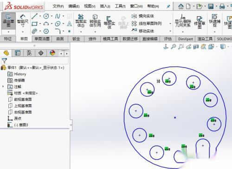Screen dimensions: 232x169
Task: Open the 插入(I) menu
Action: point(105,6)
